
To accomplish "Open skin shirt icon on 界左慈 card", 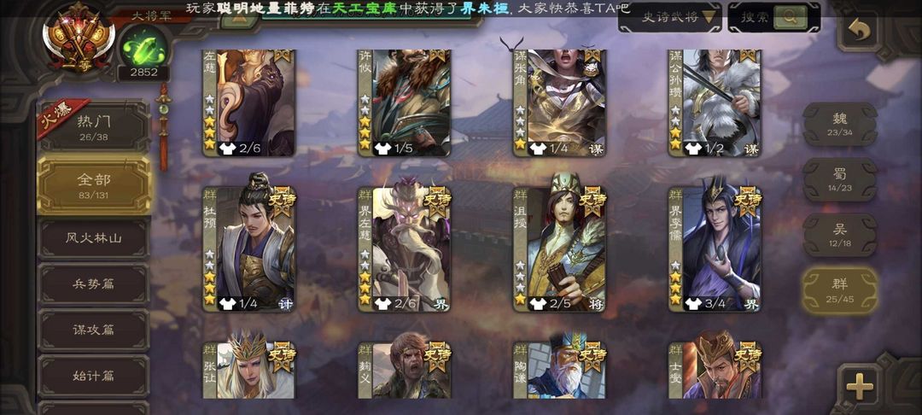I will (382, 304).
